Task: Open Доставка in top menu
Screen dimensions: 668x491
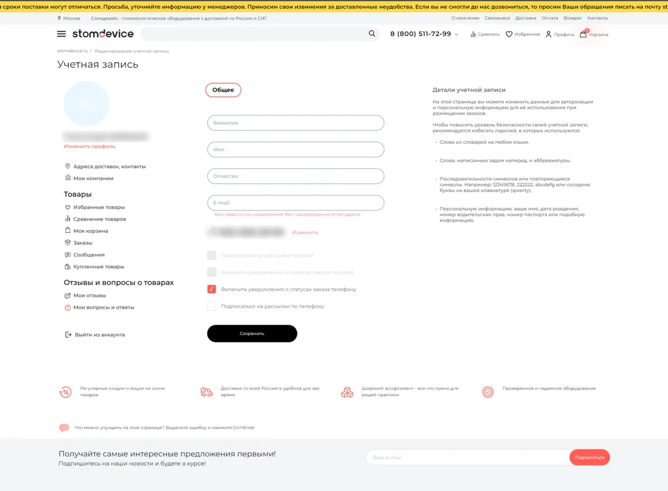Action: click(526, 18)
